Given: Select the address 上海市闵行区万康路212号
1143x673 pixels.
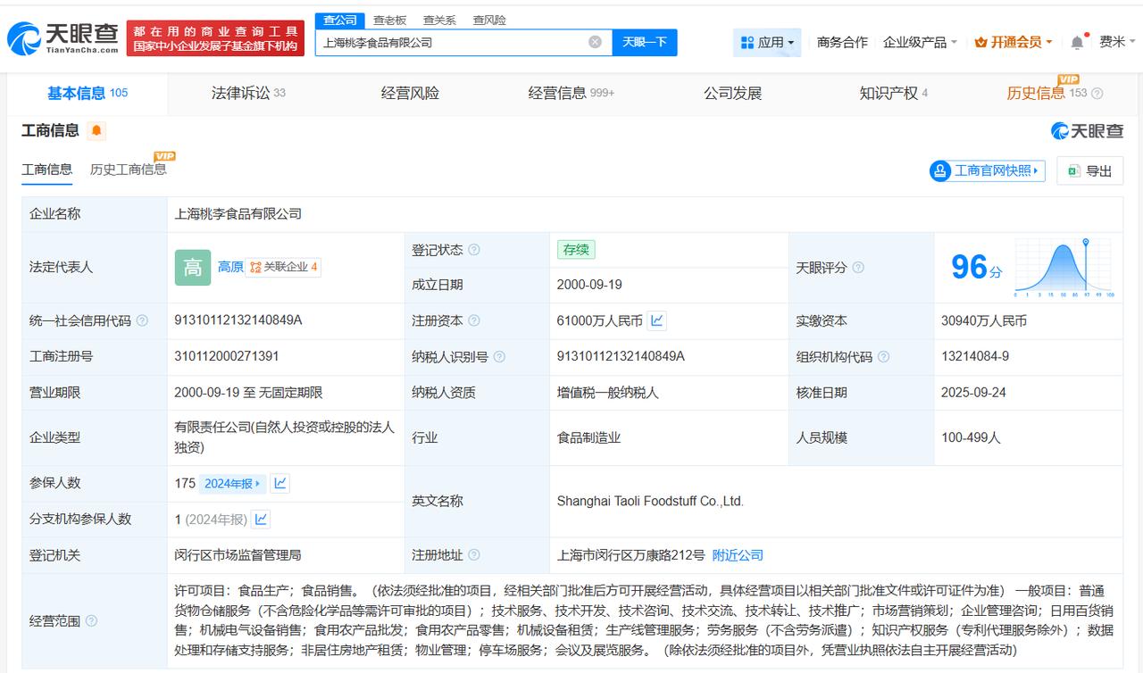Looking at the screenshot, I should 630,555.
